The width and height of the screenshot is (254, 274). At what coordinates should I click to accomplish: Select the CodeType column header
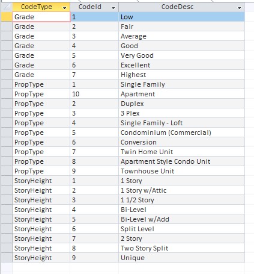tap(41, 7)
